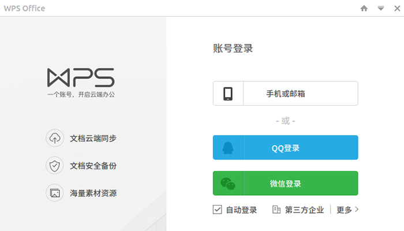The width and height of the screenshot is (404, 231).
Task: Click the 自动登录 label text
Action: pos(241,210)
